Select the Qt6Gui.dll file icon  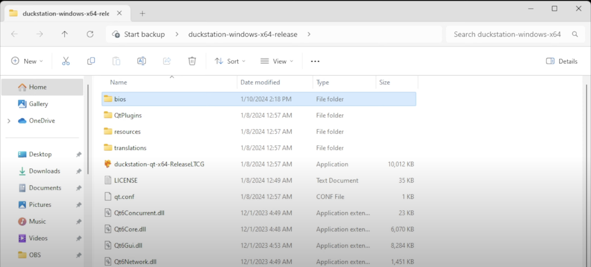(108, 245)
